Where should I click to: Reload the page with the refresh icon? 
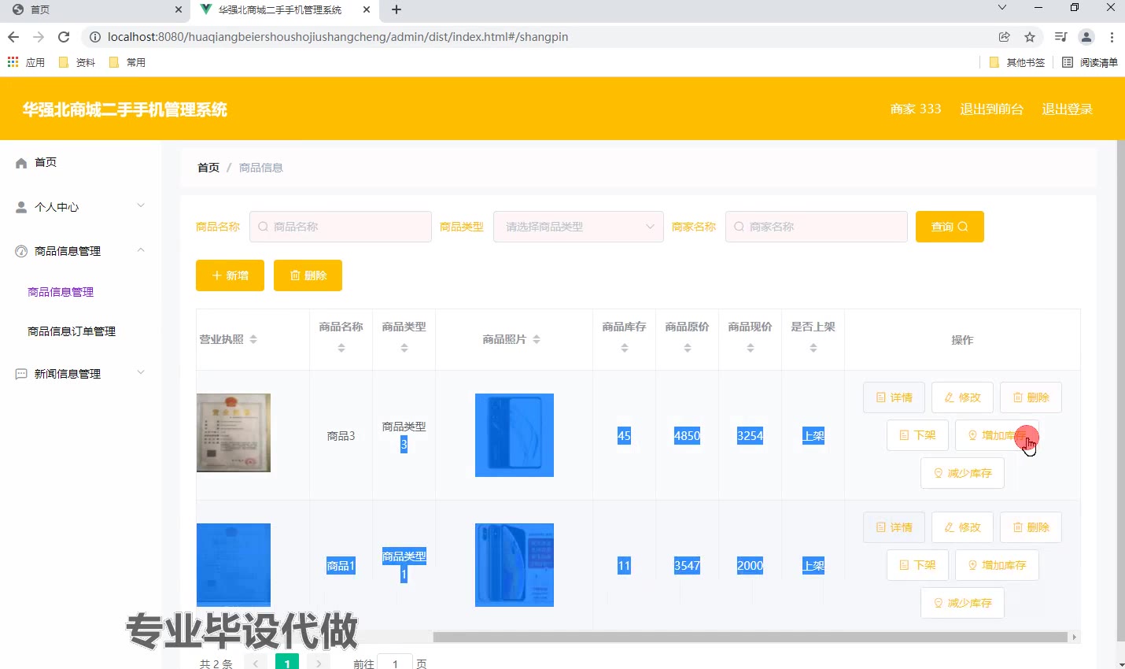tap(64, 37)
